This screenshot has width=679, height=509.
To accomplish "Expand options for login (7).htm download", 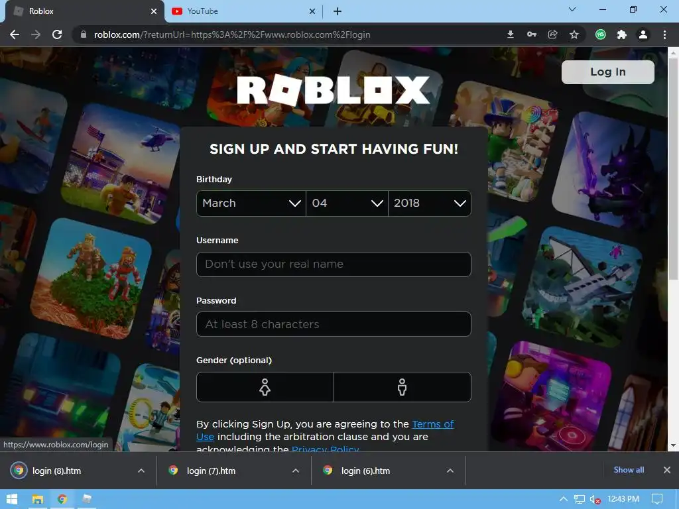I will click(x=295, y=471).
